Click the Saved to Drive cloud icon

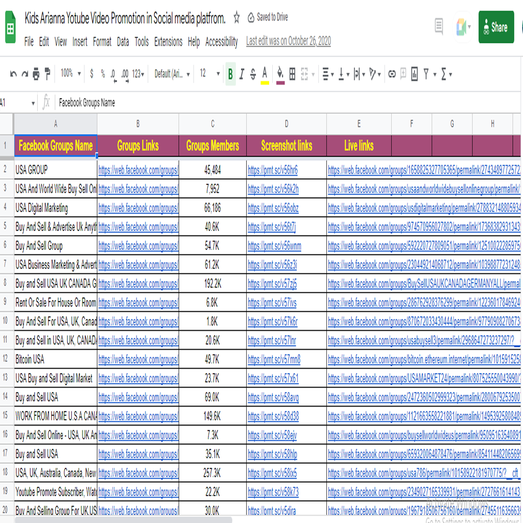tap(251, 17)
